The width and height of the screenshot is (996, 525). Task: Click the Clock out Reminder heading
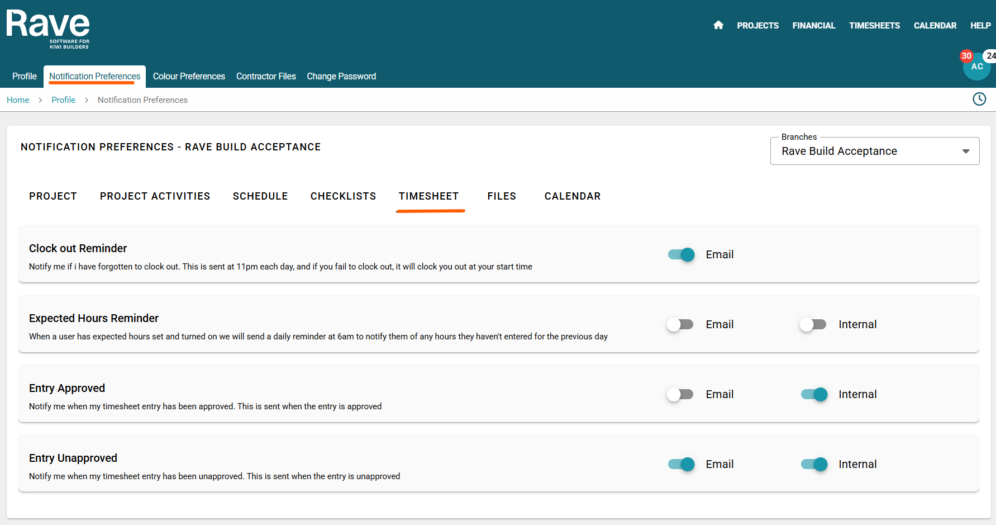tap(78, 248)
